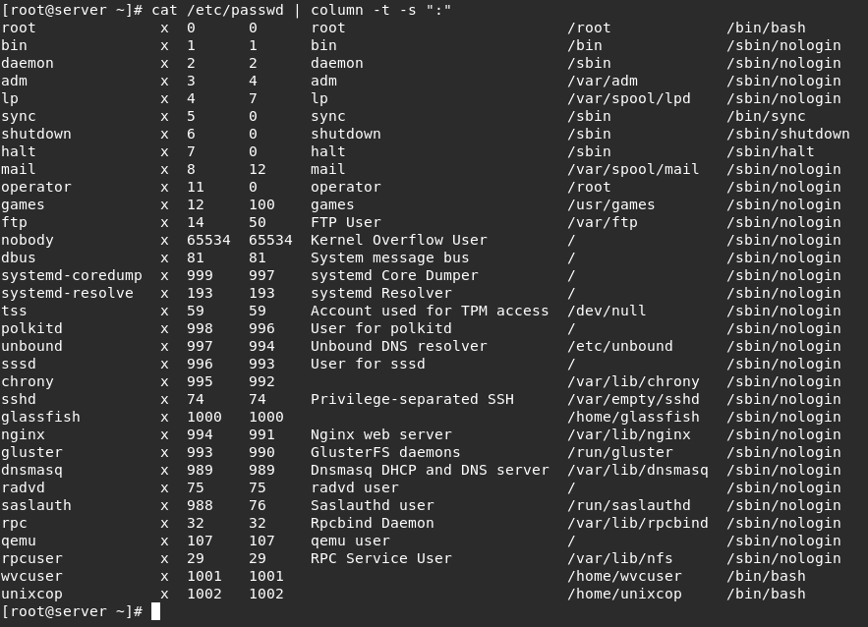This screenshot has width=868, height=627.
Task: Click the 'wvcuser' username
Action: coord(31,576)
